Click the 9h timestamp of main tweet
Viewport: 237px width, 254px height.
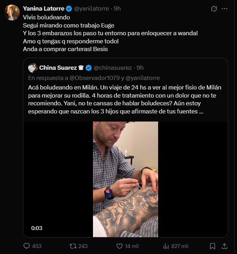(117, 8)
